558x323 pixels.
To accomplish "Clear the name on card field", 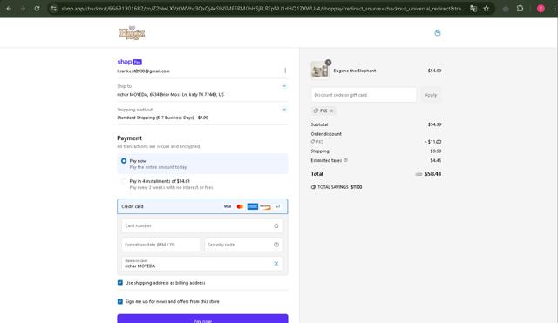I will tap(276, 264).
